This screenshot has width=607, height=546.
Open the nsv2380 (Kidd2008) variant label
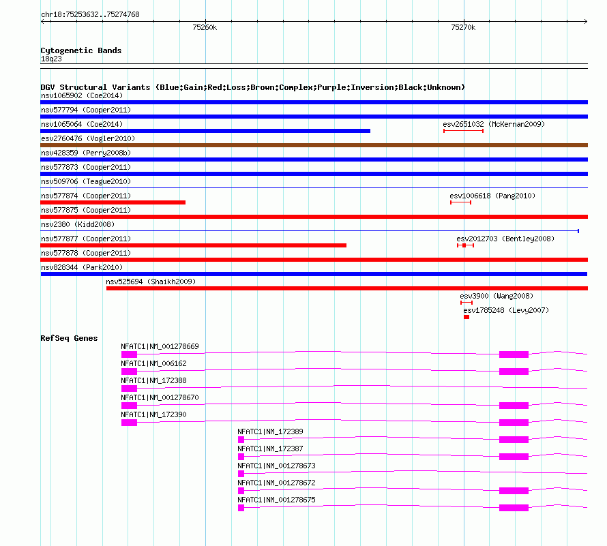click(78, 224)
